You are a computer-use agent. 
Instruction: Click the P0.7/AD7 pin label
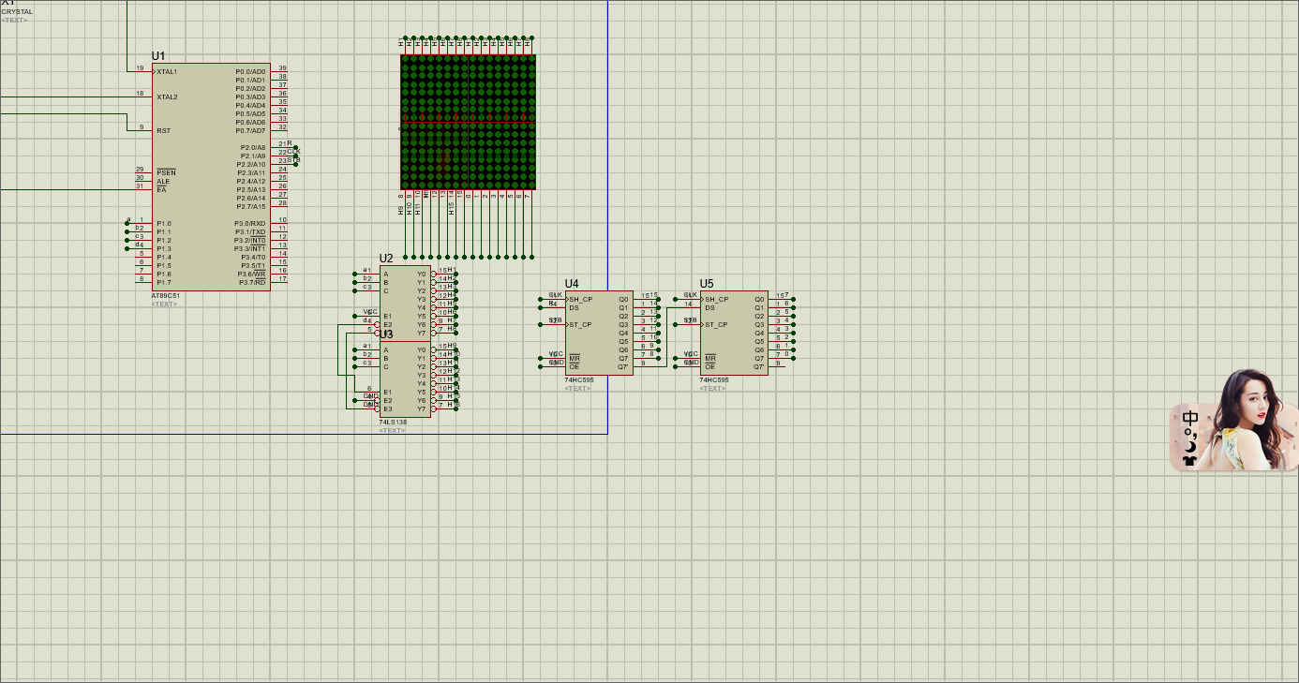pyautogui.click(x=250, y=130)
